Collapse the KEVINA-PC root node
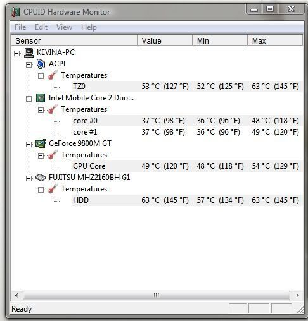Screen dimensions: 308x321 (x=16, y=53)
